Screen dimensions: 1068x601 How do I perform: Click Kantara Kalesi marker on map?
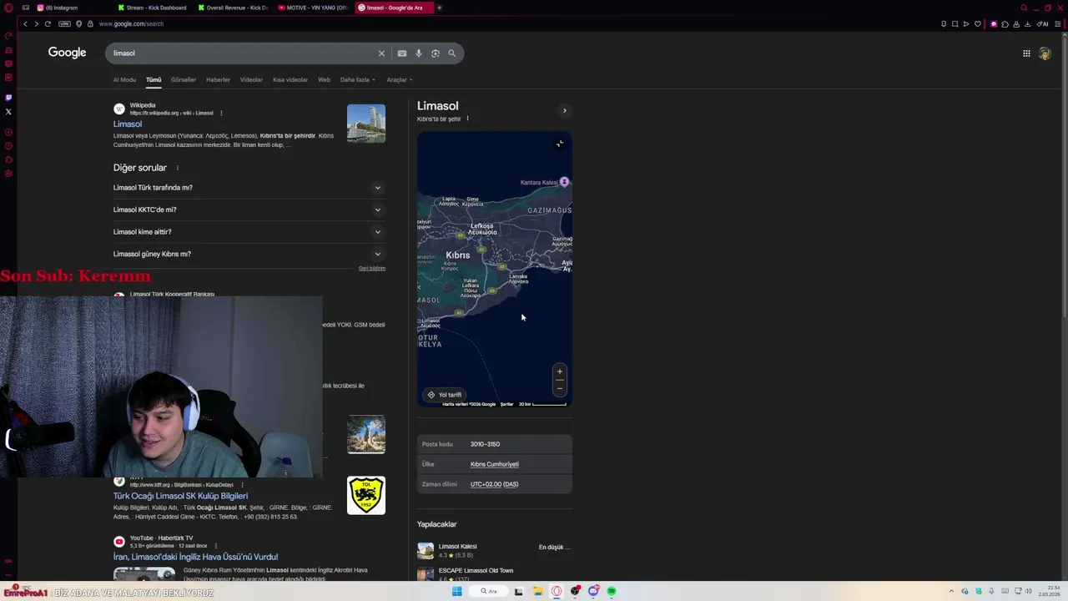tap(564, 182)
